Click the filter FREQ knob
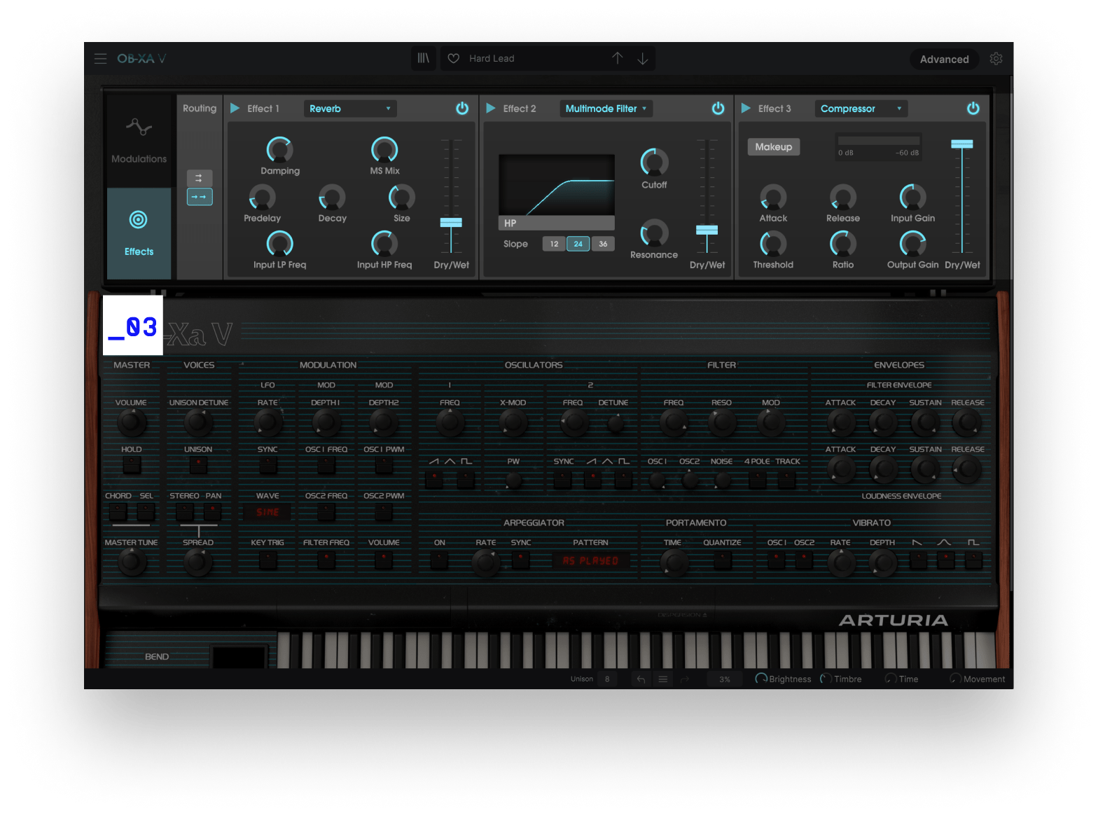 (674, 422)
